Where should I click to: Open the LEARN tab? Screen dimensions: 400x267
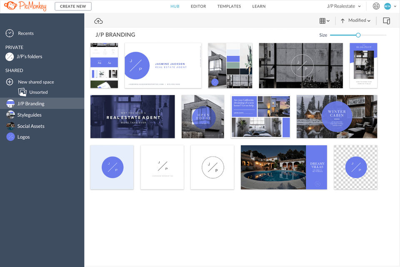259,6
